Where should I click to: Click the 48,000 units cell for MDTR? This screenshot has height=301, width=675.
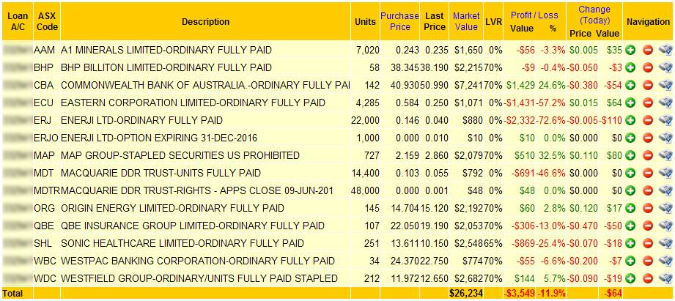tap(366, 190)
